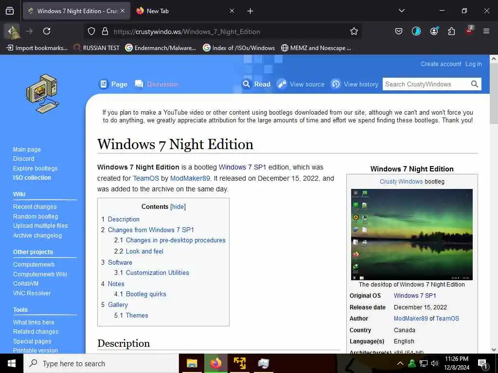Reload the current page

[47, 31]
